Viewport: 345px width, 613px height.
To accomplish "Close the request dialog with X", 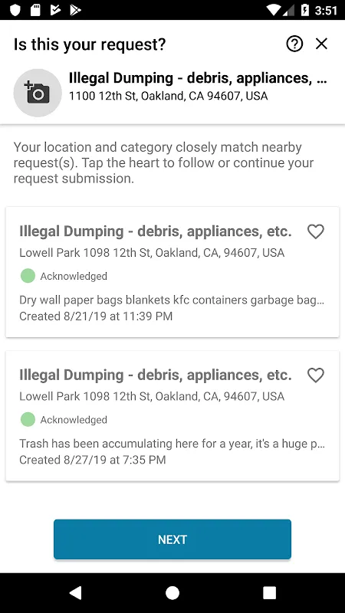I will point(321,44).
